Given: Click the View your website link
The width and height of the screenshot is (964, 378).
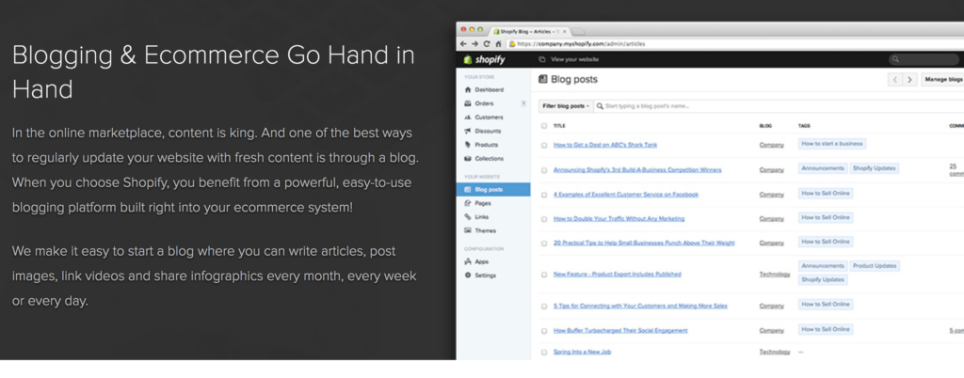Looking at the screenshot, I should tap(574, 59).
